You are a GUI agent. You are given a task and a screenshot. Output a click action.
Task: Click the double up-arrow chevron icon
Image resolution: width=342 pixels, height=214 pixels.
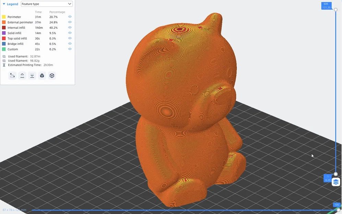coord(22,76)
